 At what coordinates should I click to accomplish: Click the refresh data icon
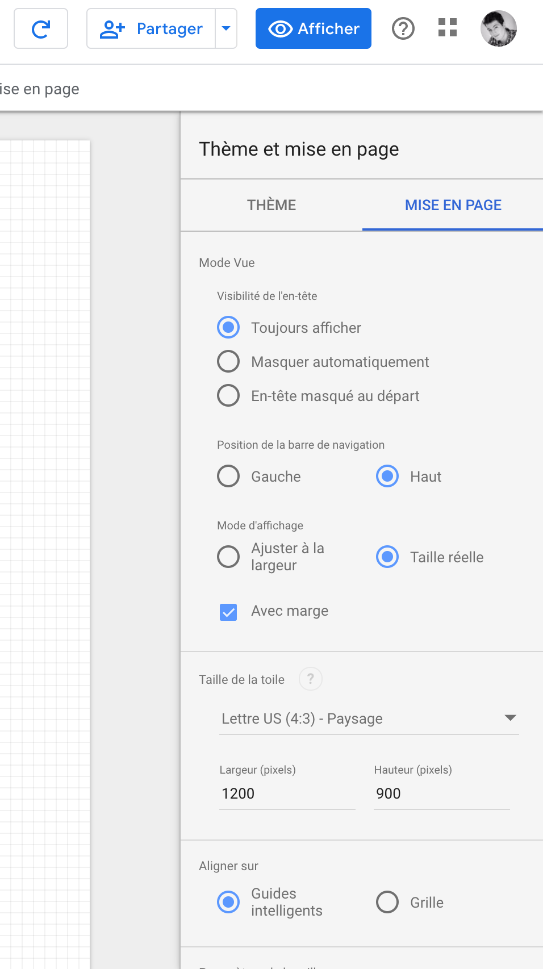click(x=41, y=28)
